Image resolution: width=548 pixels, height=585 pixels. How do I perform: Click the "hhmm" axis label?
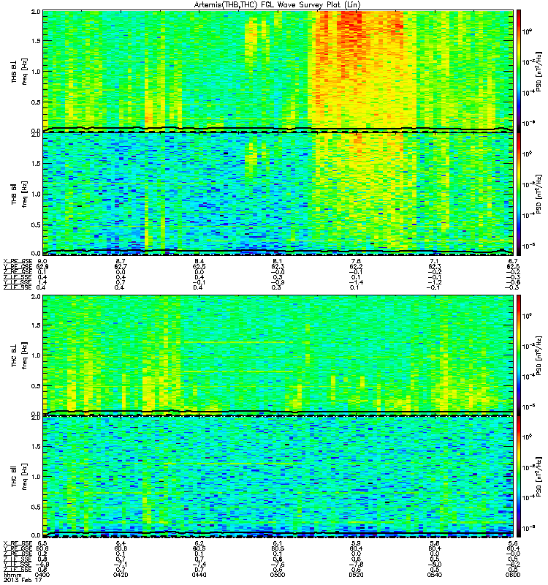point(11,575)
